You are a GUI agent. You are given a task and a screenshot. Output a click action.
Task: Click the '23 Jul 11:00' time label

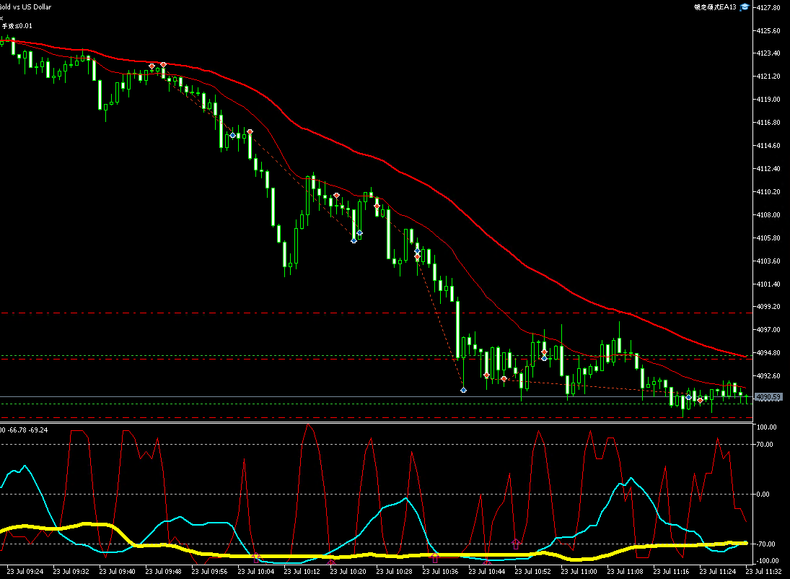[579, 572]
